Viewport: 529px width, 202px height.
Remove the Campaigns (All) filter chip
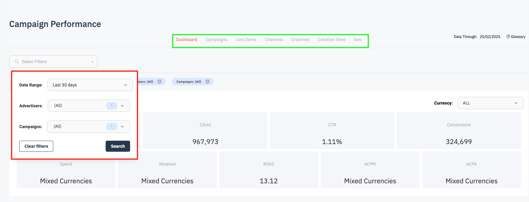208,82
